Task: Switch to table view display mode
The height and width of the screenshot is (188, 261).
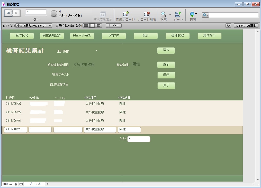Action: [x=98, y=26]
